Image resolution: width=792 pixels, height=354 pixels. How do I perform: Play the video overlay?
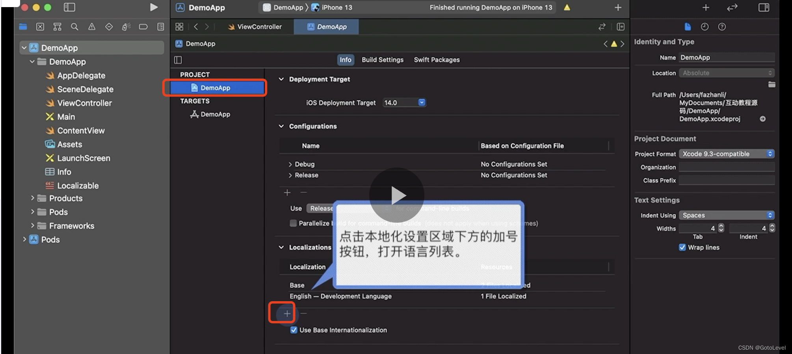coord(397,195)
